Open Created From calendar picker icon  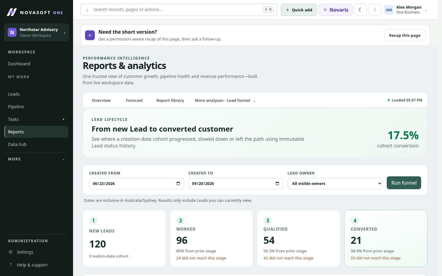coord(178,183)
